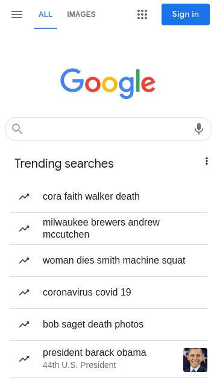Click the Barack Obama thumbnail photo
This screenshot has width=217, height=386.
(195, 360)
